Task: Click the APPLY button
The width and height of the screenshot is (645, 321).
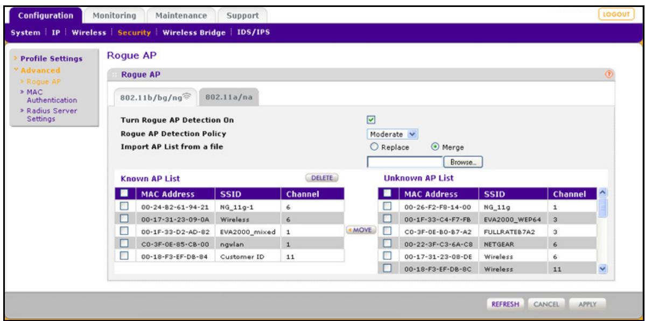Action: click(587, 304)
